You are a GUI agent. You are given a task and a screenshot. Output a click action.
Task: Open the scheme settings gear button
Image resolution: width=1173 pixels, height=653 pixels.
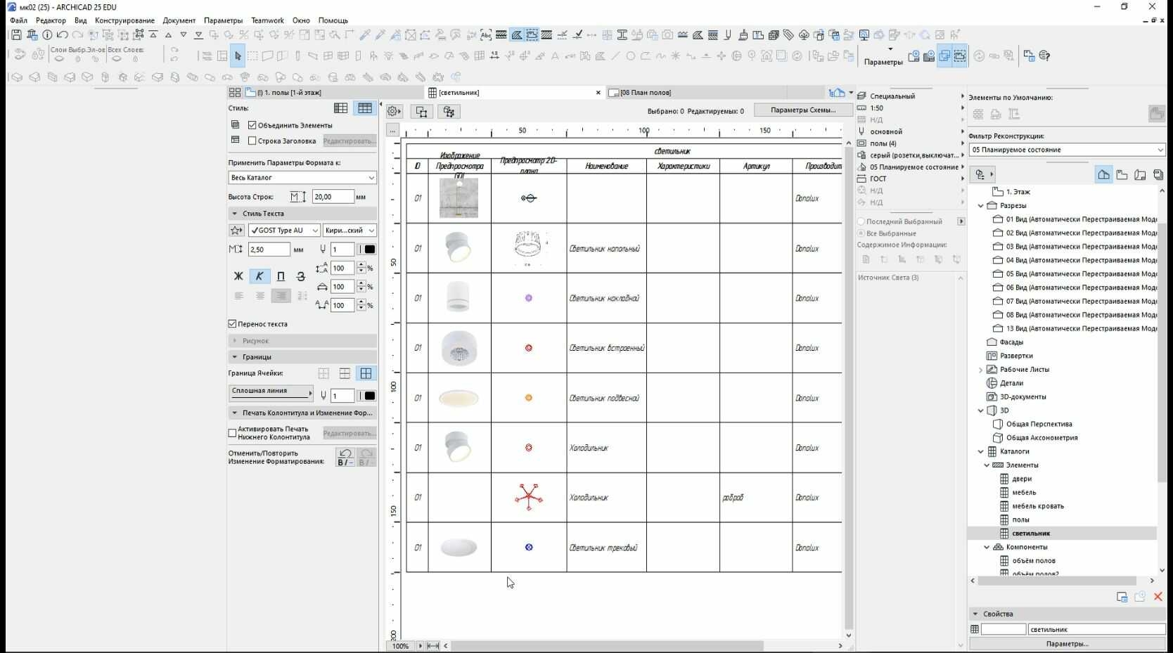click(x=394, y=111)
